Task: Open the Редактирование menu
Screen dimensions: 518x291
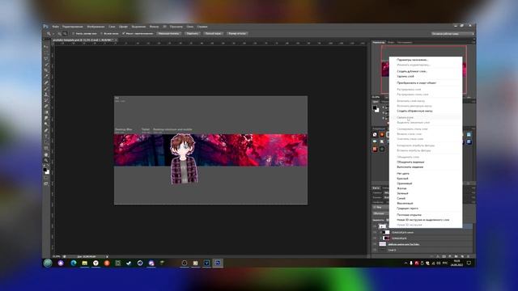Action: click(73, 27)
